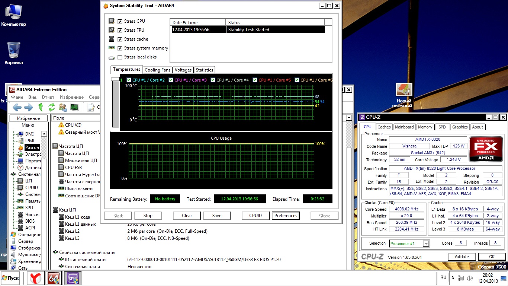This screenshot has height=286, width=508.
Task: Open the SPD tab in CPU-Z
Action: pos(442,127)
